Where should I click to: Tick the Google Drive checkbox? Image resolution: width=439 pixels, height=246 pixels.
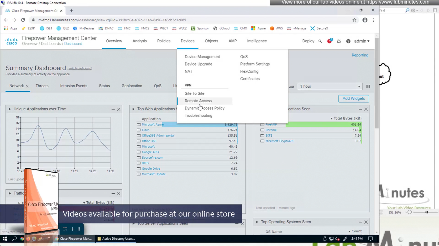pyautogui.click(x=139, y=169)
